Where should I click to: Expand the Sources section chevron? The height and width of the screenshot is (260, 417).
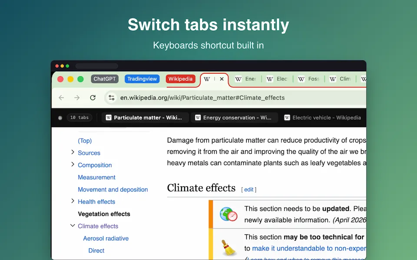(x=73, y=152)
